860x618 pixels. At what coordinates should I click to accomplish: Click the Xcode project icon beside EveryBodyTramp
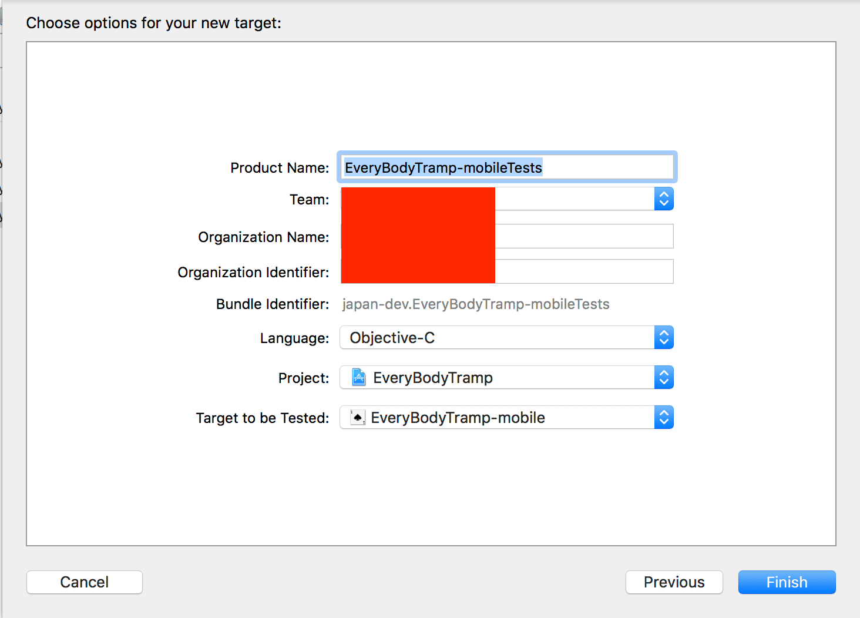(x=360, y=378)
